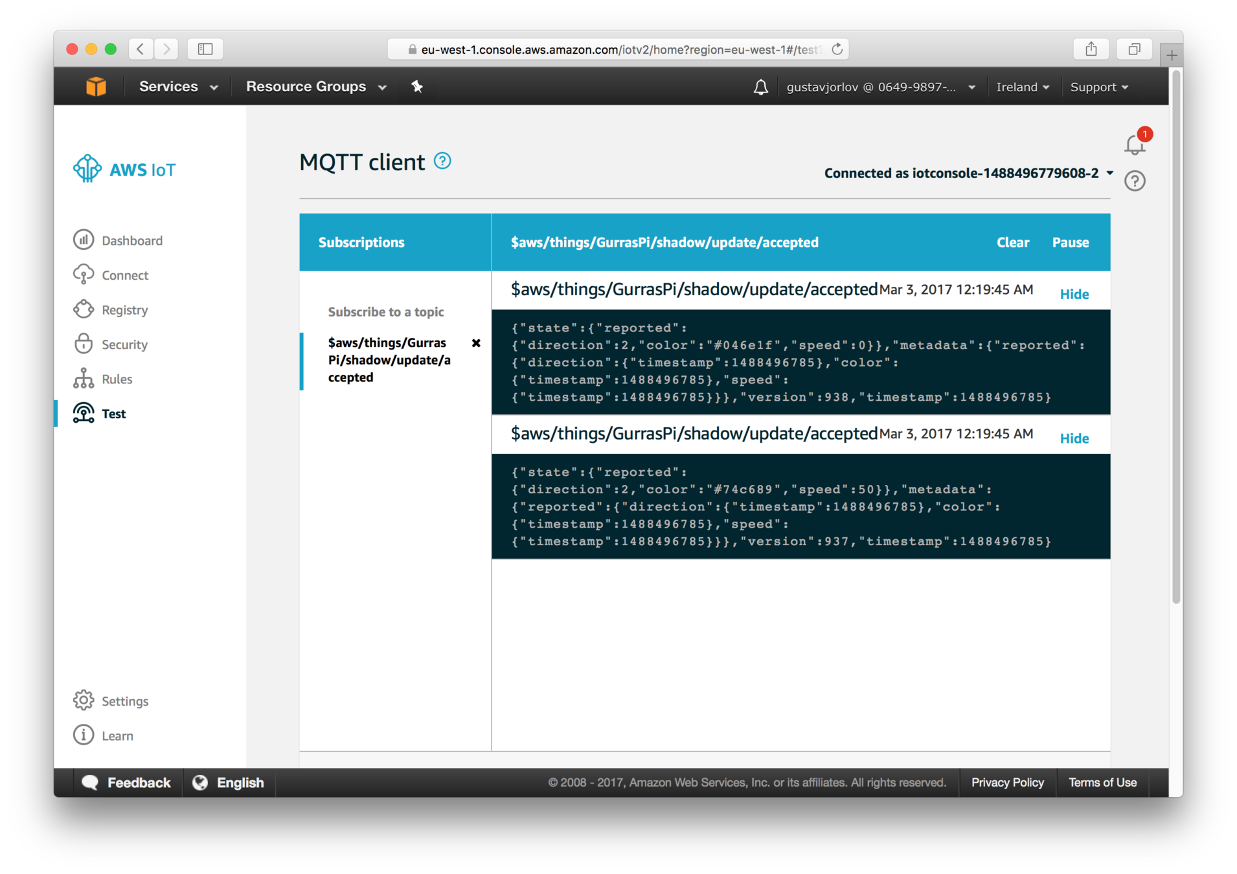Select Test in the sidebar
Screen dimensions: 1237x874
pos(113,414)
